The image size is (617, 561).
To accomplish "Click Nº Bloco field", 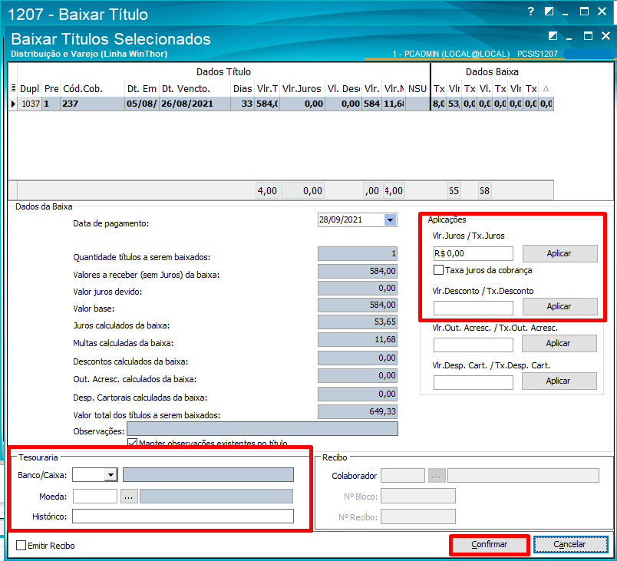I will (418, 496).
